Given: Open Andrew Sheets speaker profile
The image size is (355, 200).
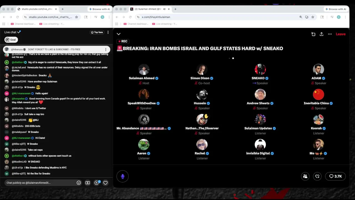Looking at the screenshot, I should tap(260, 94).
